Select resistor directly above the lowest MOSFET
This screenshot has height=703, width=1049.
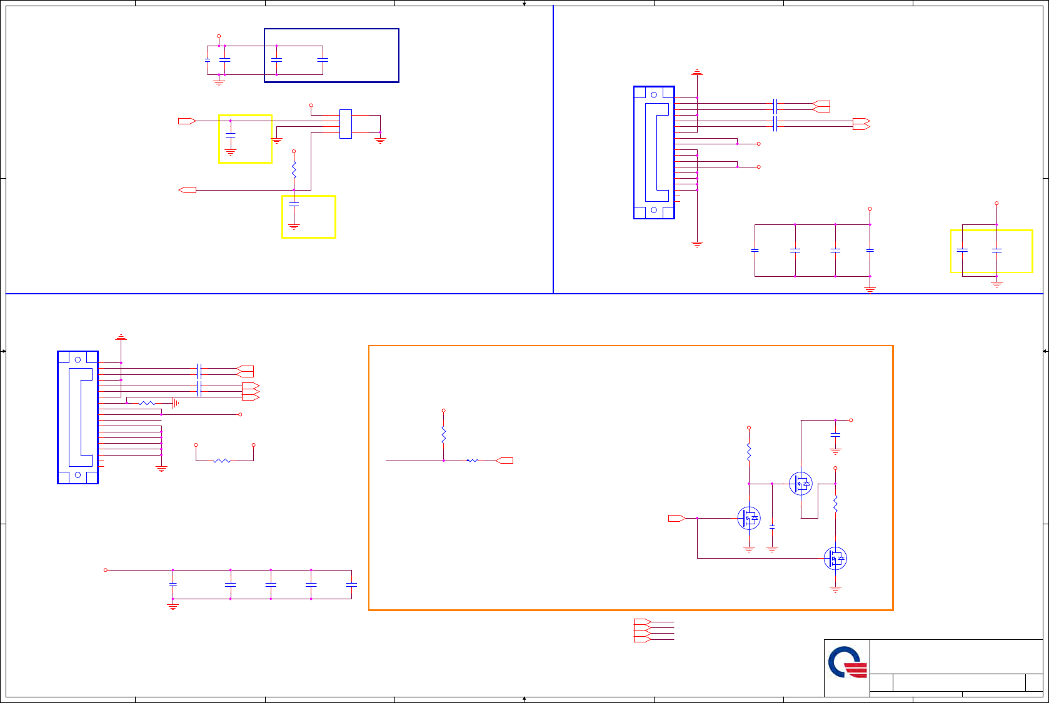835,504
